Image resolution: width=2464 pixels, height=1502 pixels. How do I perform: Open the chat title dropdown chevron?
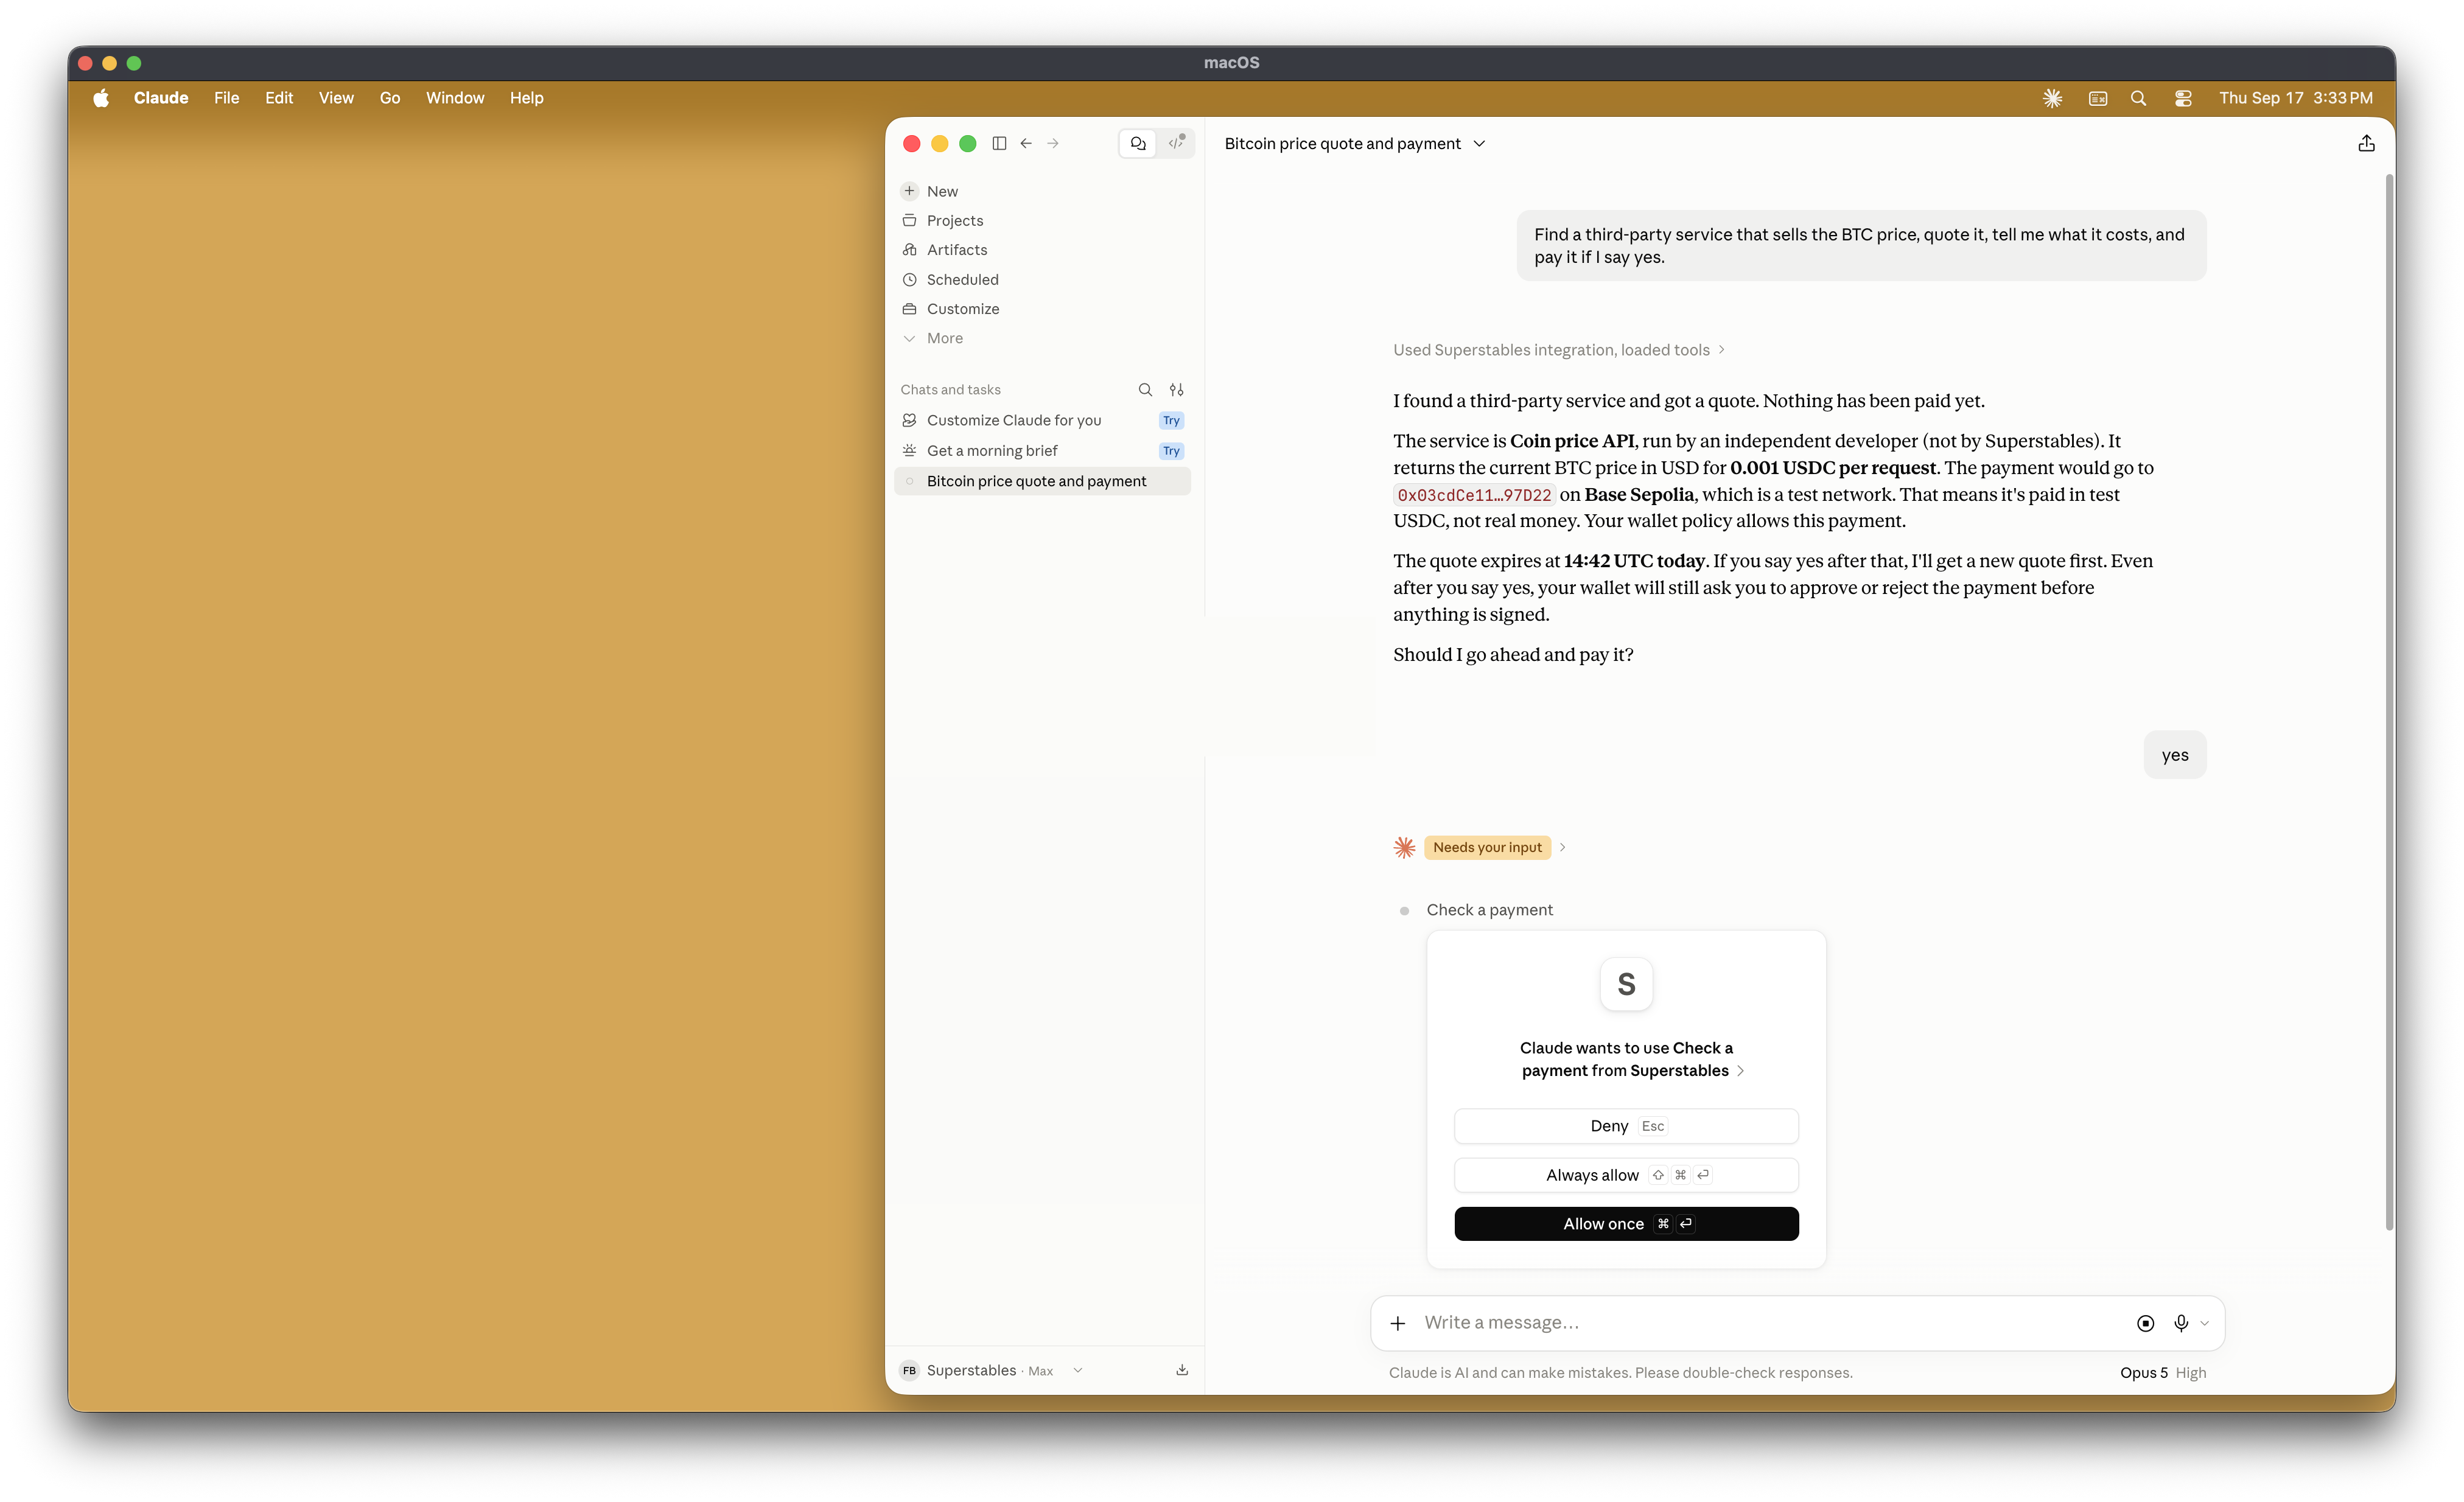click(1479, 143)
